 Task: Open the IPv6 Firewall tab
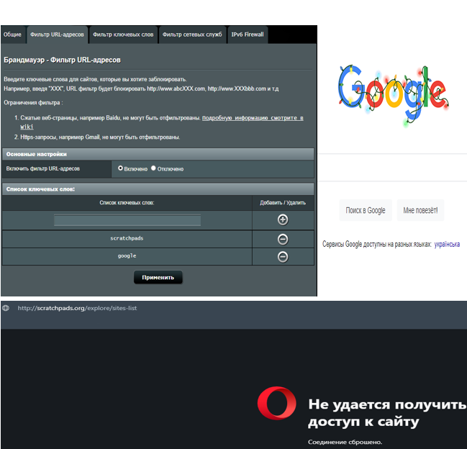(247, 35)
